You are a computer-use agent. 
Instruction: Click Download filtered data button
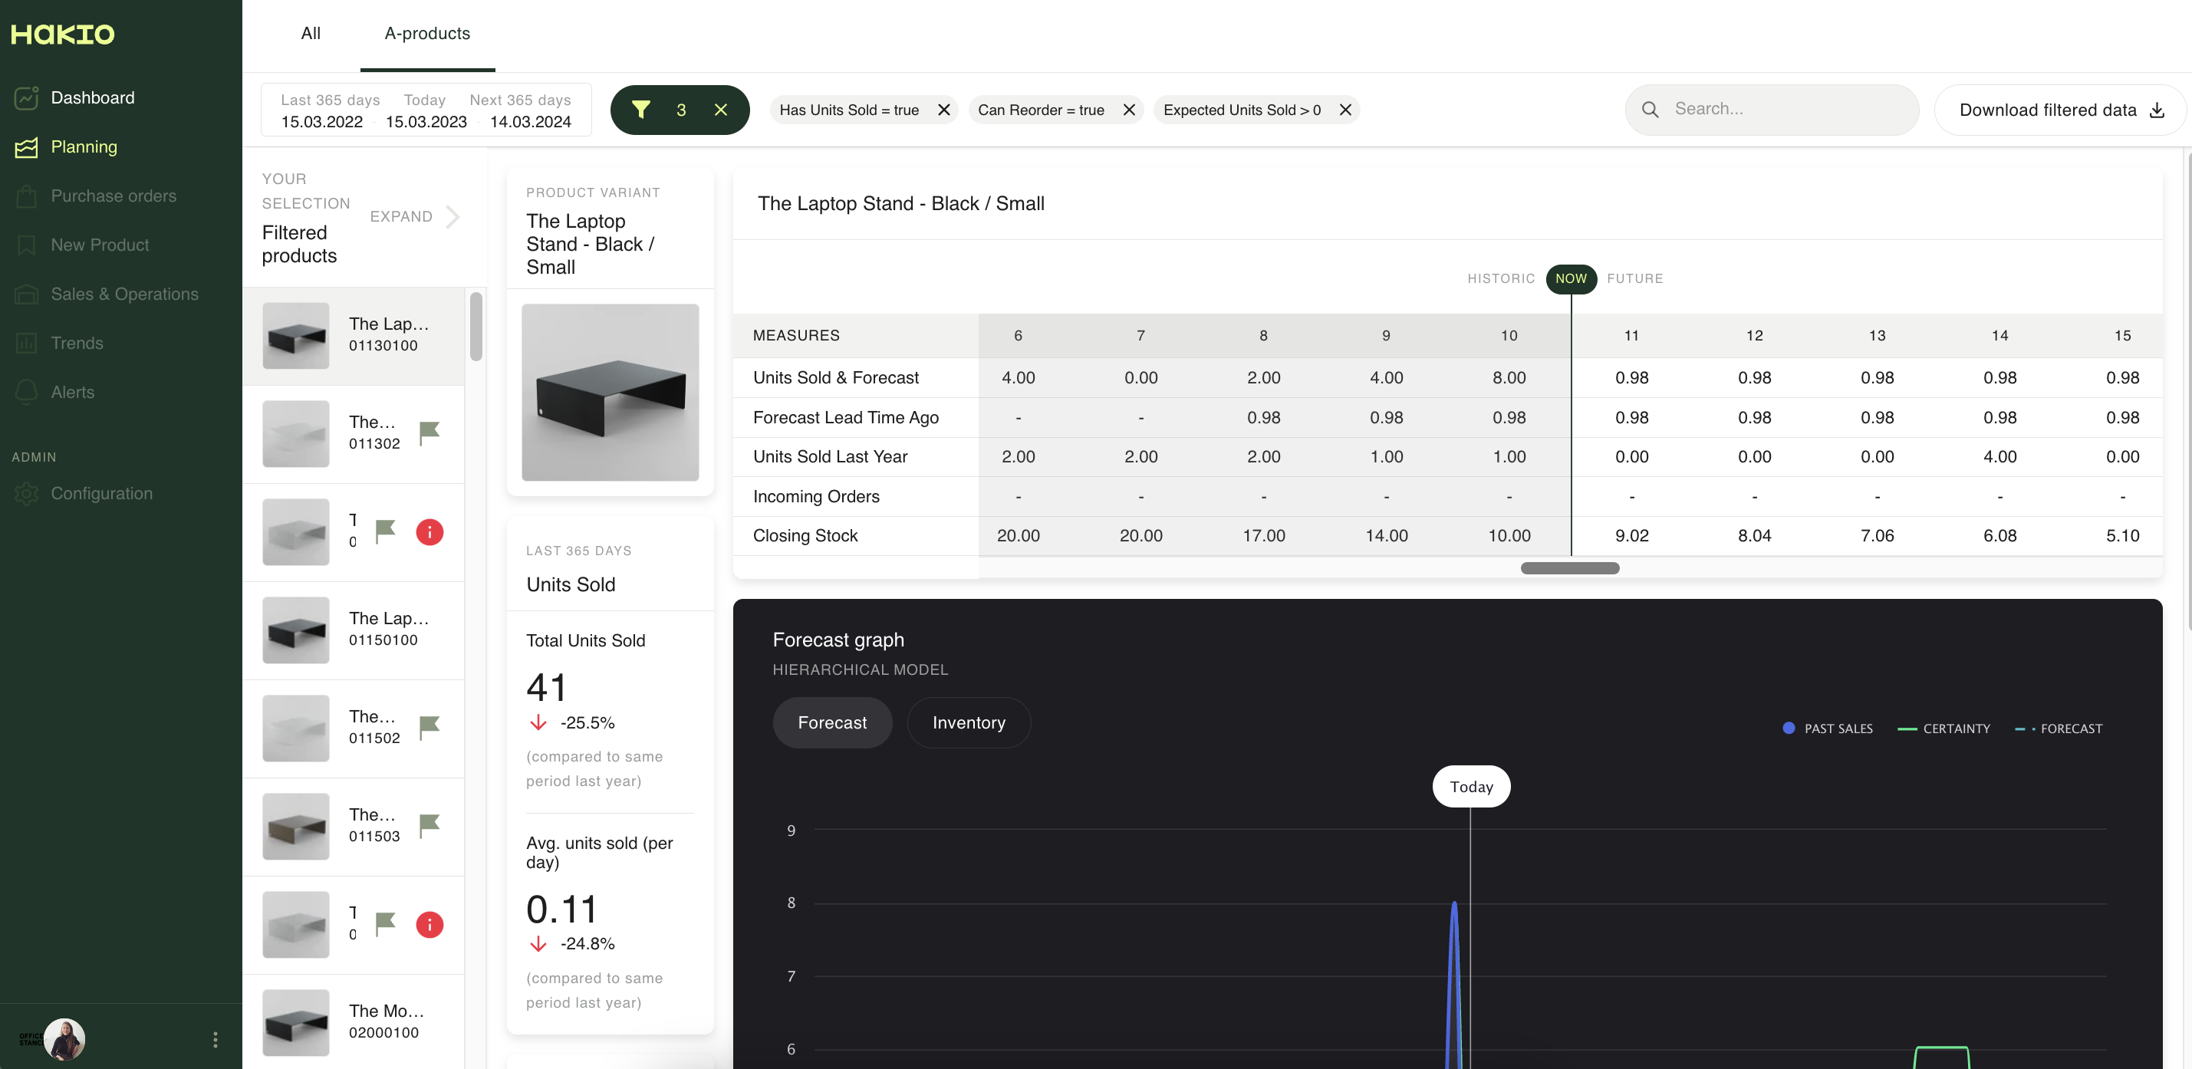click(x=2060, y=110)
